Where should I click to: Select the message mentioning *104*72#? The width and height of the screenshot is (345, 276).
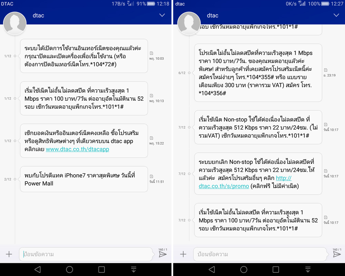pos(84,56)
